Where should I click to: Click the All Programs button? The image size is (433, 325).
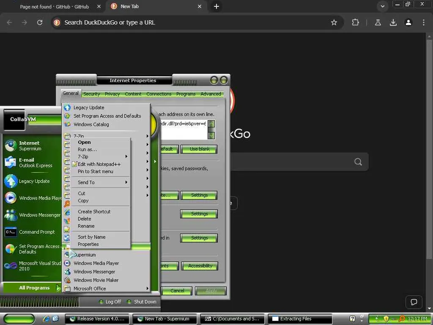33,288
